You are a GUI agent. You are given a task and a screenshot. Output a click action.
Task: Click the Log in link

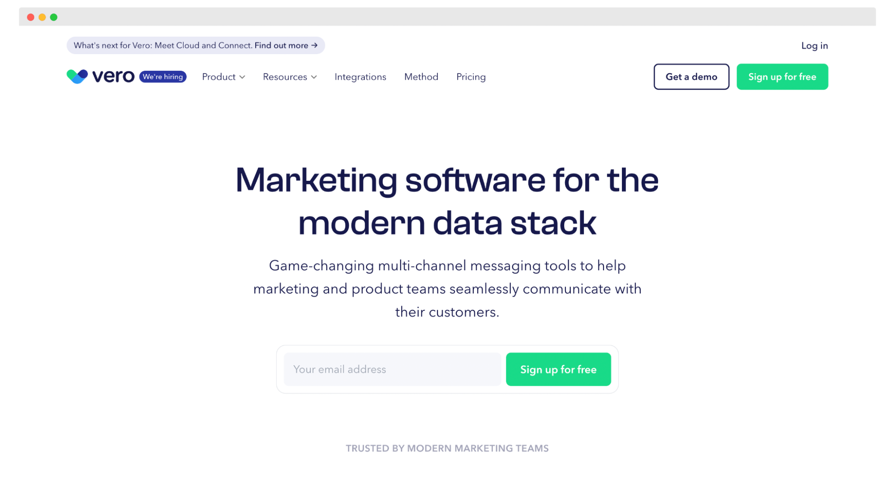click(x=814, y=45)
